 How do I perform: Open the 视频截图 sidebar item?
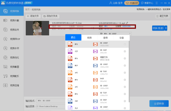(12, 67)
